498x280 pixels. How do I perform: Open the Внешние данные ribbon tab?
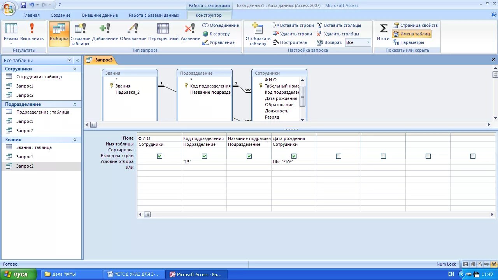coord(100,15)
